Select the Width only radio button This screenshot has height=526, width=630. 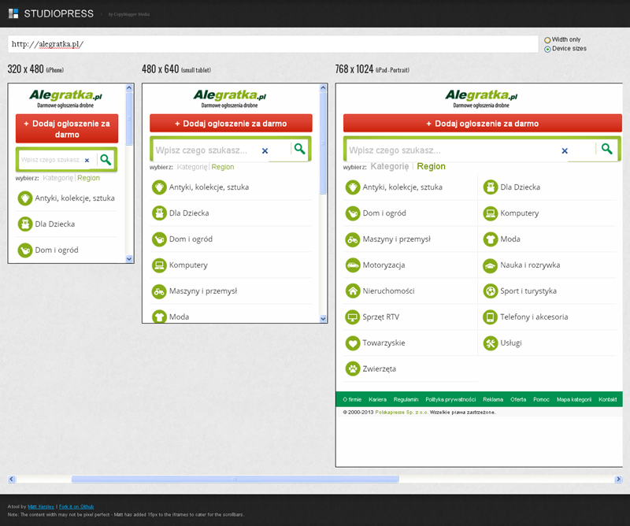tap(547, 39)
